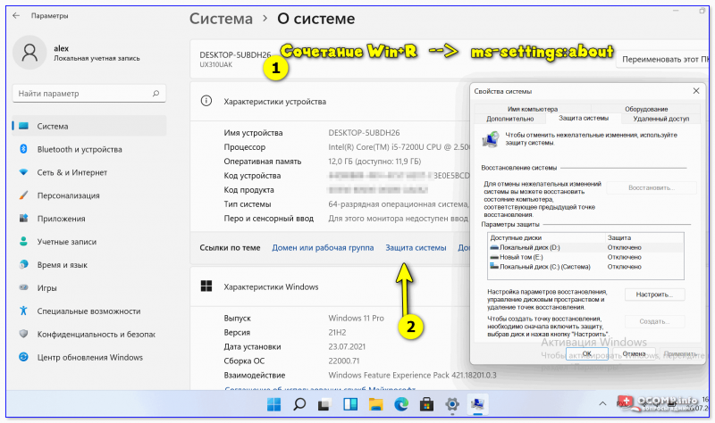This screenshot has height=423, width=715.
Task: Open Специальные возможности section
Action: (89, 311)
